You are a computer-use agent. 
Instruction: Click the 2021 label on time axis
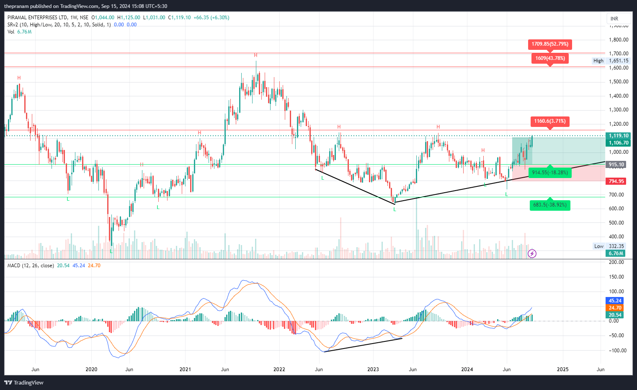click(185, 369)
